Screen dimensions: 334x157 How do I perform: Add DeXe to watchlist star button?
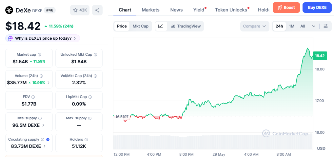pos(80,10)
